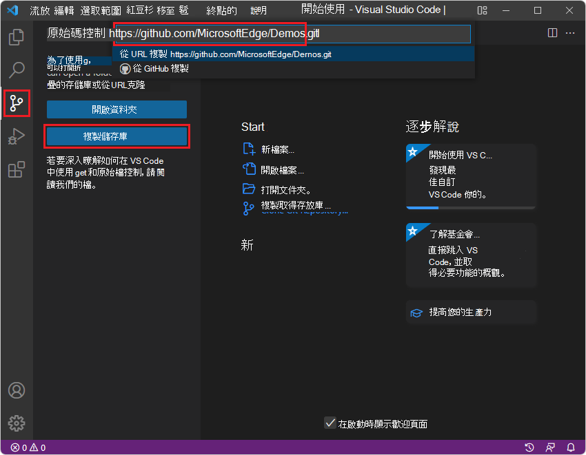This screenshot has width=586, height=455.
Task: Click the 開啟資料夾 button
Action: [x=117, y=109]
